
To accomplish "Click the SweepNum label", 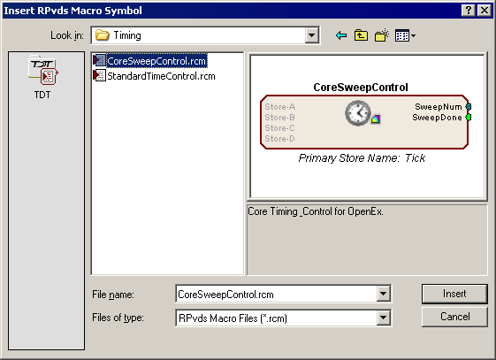I will click(439, 107).
